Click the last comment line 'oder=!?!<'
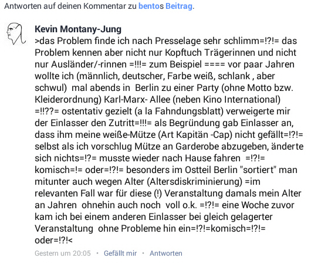Screen dimensions: 311x268 [x=53, y=240]
